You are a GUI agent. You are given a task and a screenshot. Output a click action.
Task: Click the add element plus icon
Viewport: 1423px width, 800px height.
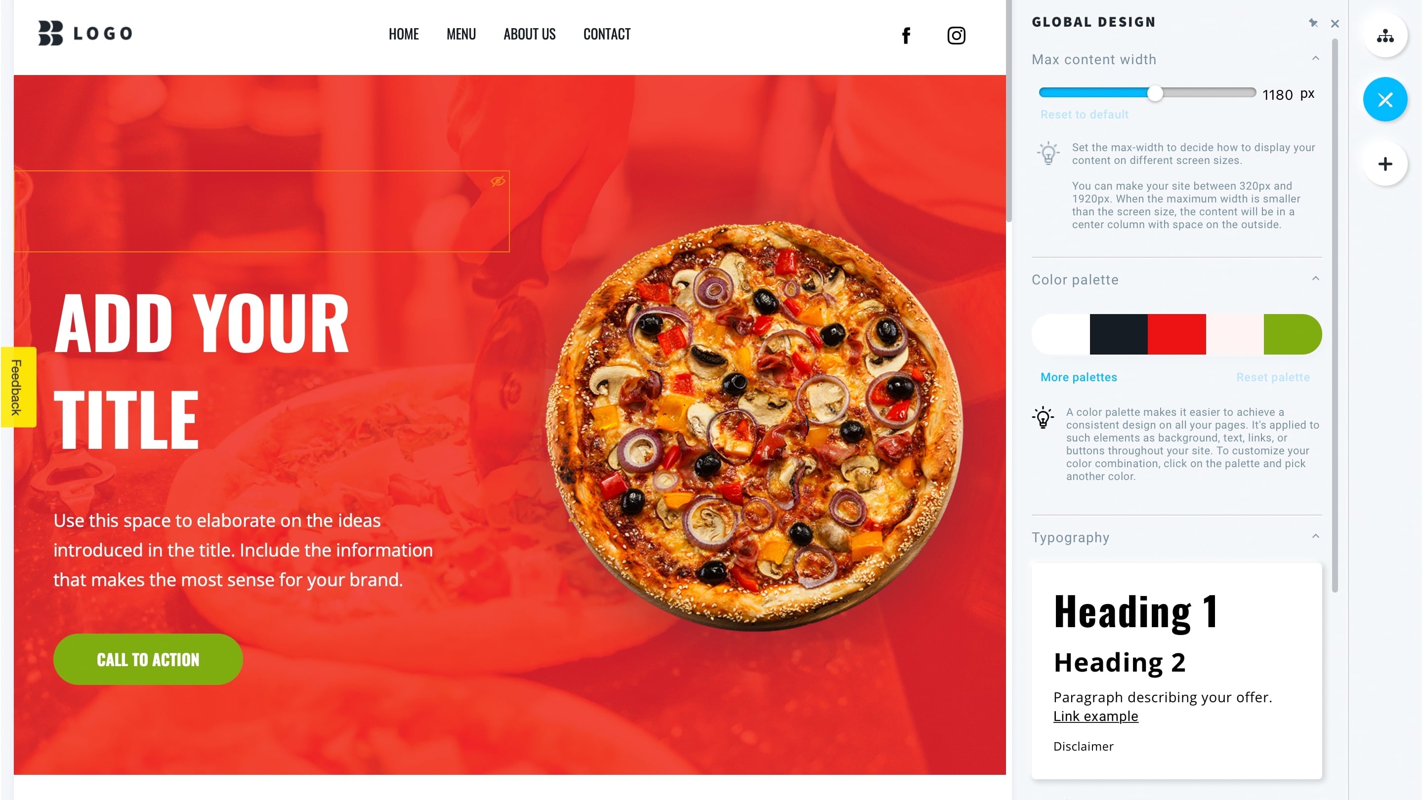click(x=1386, y=164)
